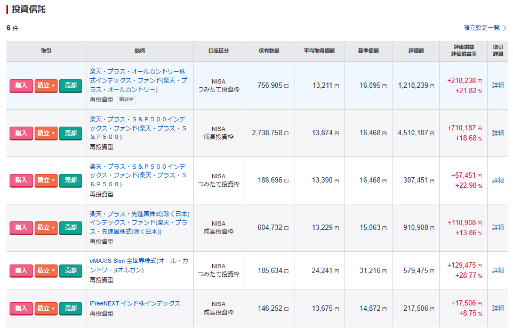Open the 楽天・プラス・先進国株式 fund link
Viewport: 513px width, 331px height.
pyautogui.click(x=139, y=222)
